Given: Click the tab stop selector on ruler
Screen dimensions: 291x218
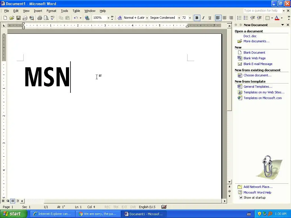Looking at the screenshot, I should (4, 25).
